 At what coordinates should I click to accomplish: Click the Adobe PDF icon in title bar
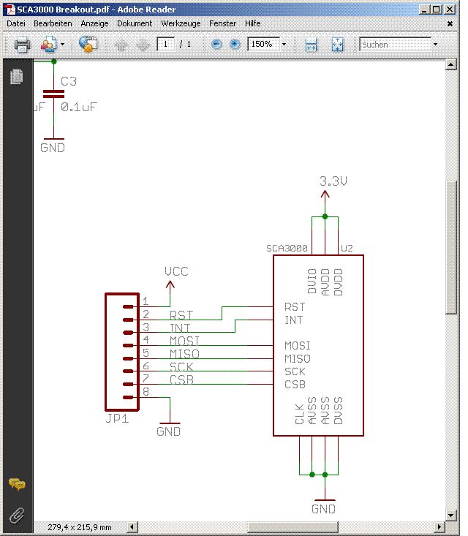(x=11, y=10)
